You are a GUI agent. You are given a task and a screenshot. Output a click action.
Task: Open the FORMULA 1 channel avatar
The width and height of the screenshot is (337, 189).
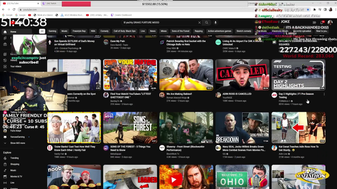[x=274, y=95]
